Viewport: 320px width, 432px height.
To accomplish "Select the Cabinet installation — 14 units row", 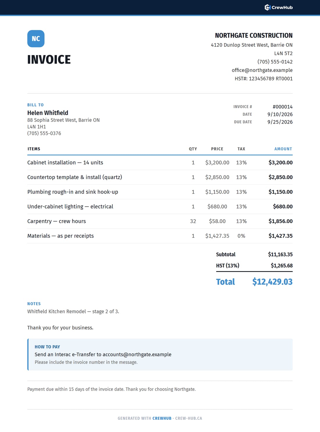I will [x=160, y=163].
